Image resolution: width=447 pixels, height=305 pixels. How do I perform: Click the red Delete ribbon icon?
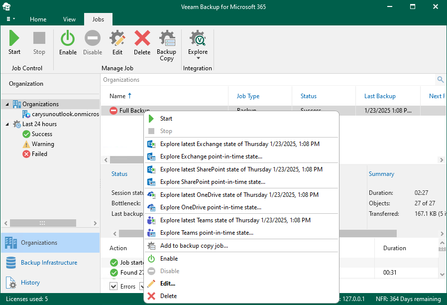click(x=142, y=38)
